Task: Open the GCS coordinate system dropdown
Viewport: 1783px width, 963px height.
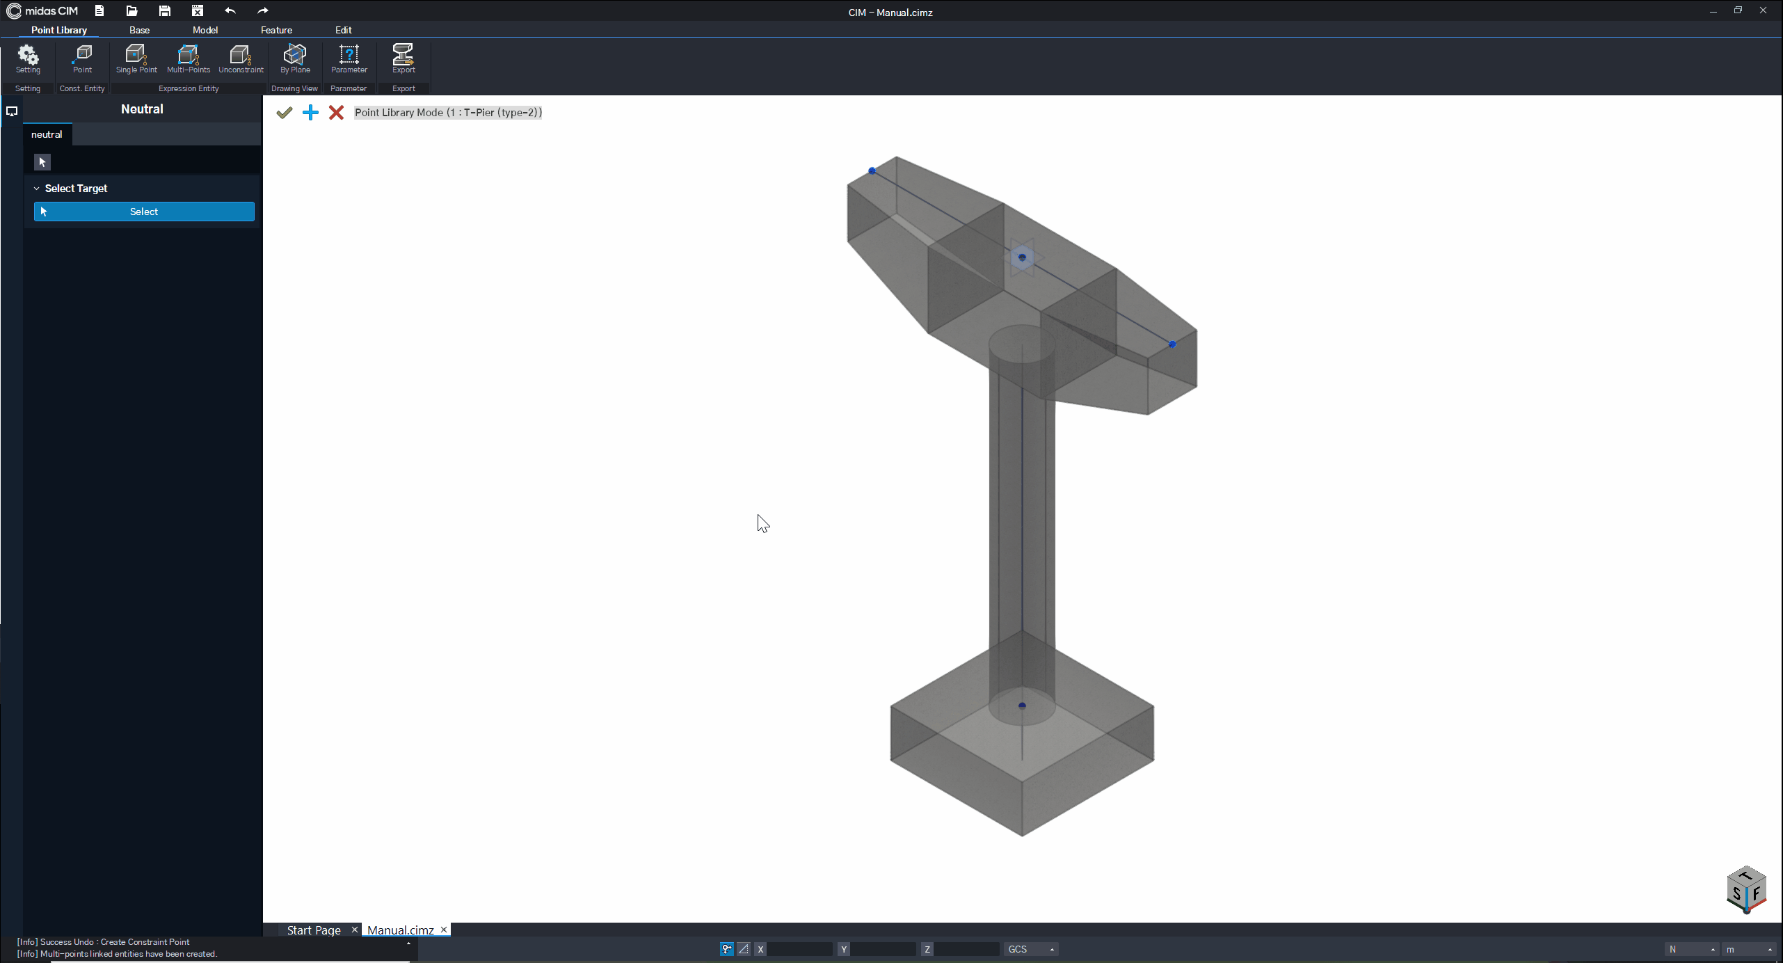Action: [1031, 949]
